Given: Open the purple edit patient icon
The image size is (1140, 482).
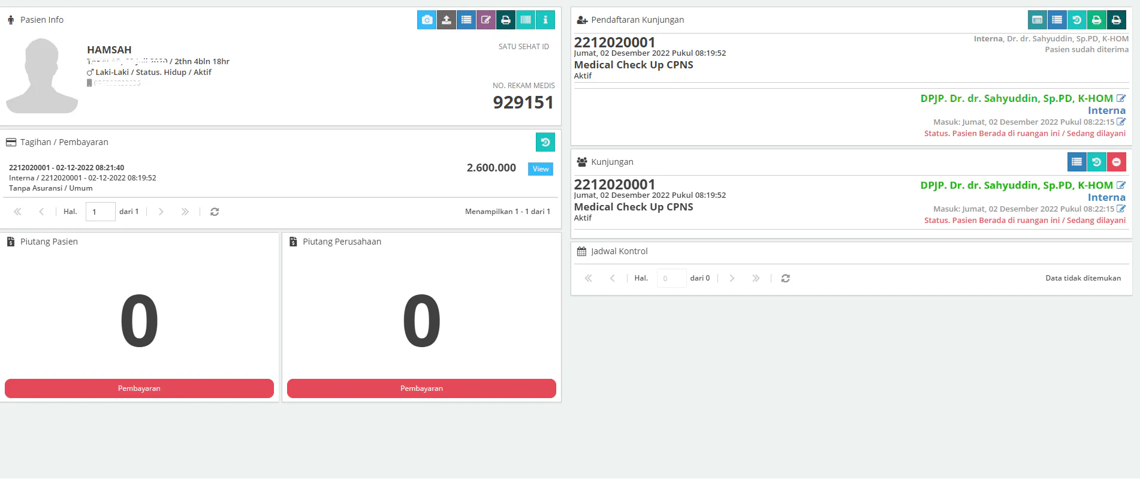Looking at the screenshot, I should pyautogui.click(x=486, y=20).
